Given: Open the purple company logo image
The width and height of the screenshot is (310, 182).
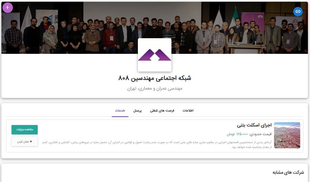Looking at the screenshot, I should [x=155, y=55].
